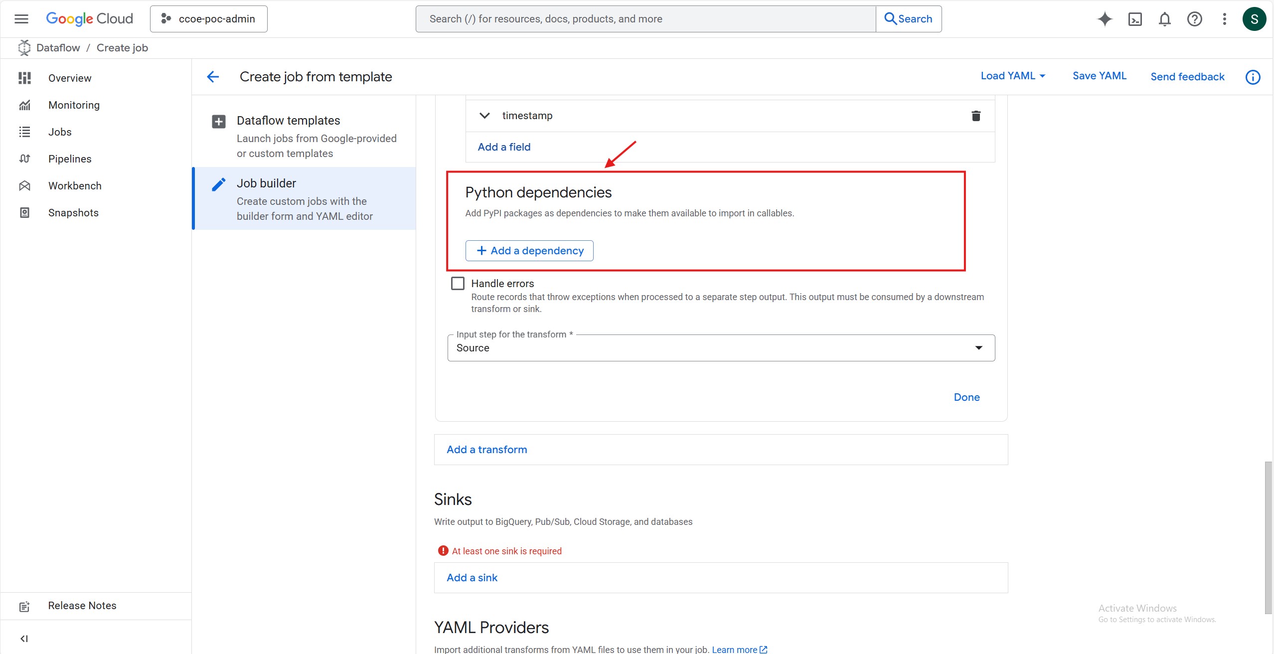Click Add a dependency button
Viewport: 1274px width, 654px height.
[x=529, y=251]
